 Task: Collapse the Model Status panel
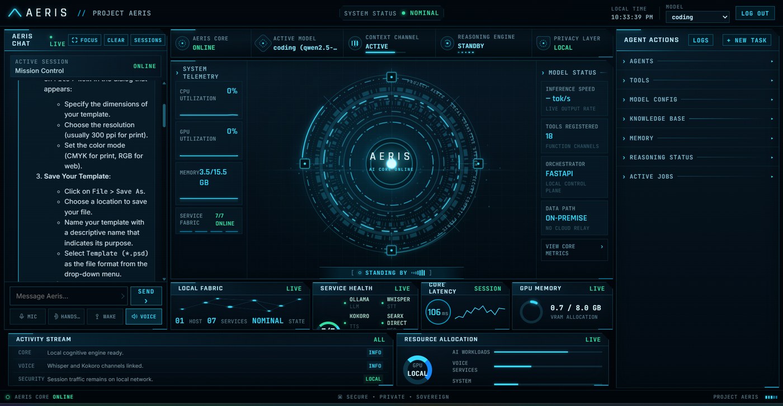click(x=574, y=73)
